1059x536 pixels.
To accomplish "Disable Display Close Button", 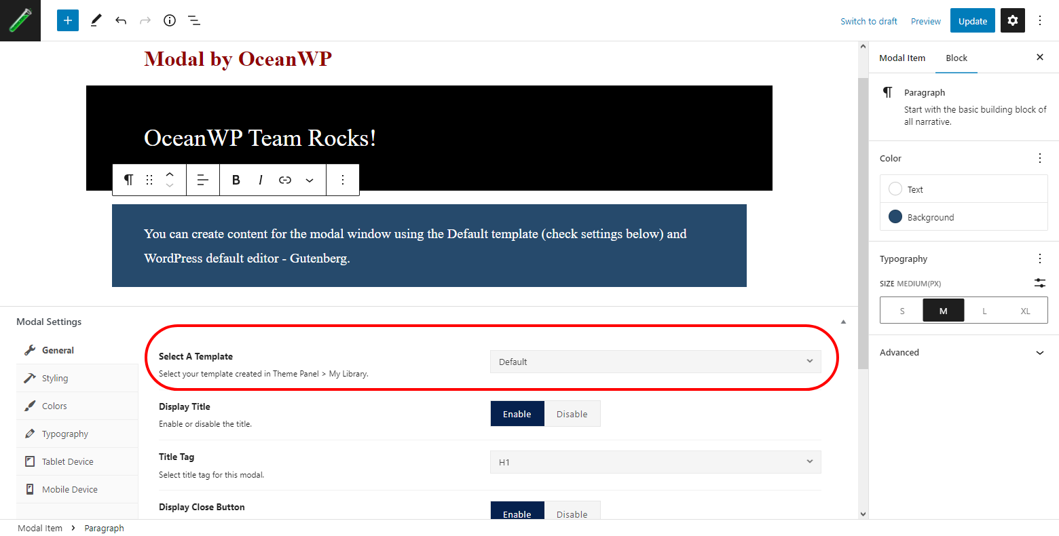I will [x=572, y=511].
